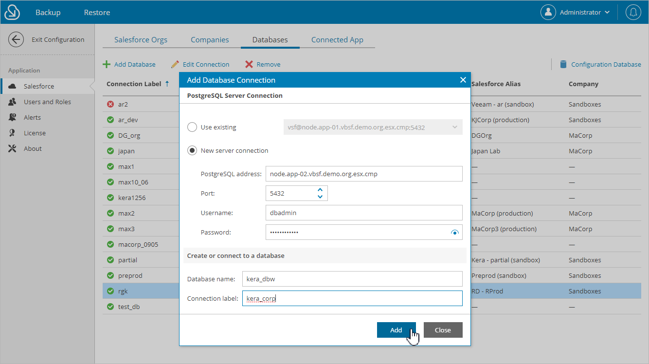Click the Configuration Database link

[x=606, y=64]
